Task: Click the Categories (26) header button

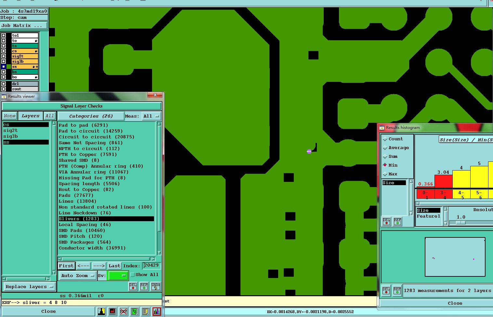Action: (x=91, y=116)
